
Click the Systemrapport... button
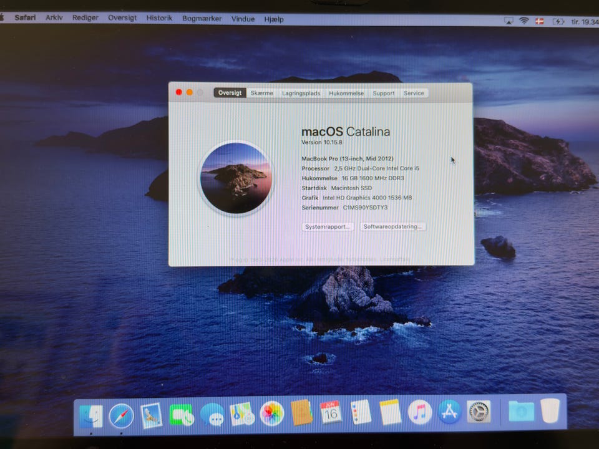coord(328,226)
